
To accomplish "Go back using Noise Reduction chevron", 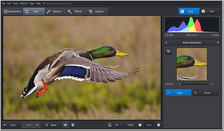I will point(166,43).
